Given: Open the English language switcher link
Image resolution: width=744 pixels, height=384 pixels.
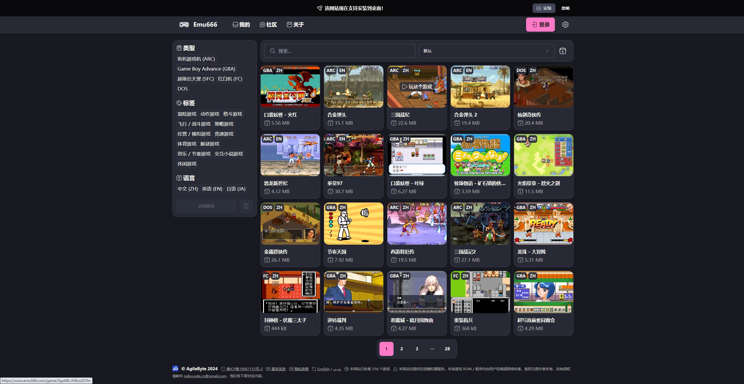Looking at the screenshot, I should click(x=323, y=369).
